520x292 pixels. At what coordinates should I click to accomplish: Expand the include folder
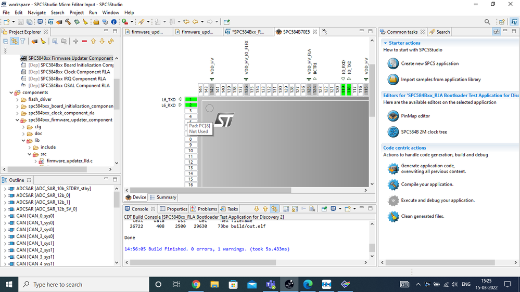point(30,148)
